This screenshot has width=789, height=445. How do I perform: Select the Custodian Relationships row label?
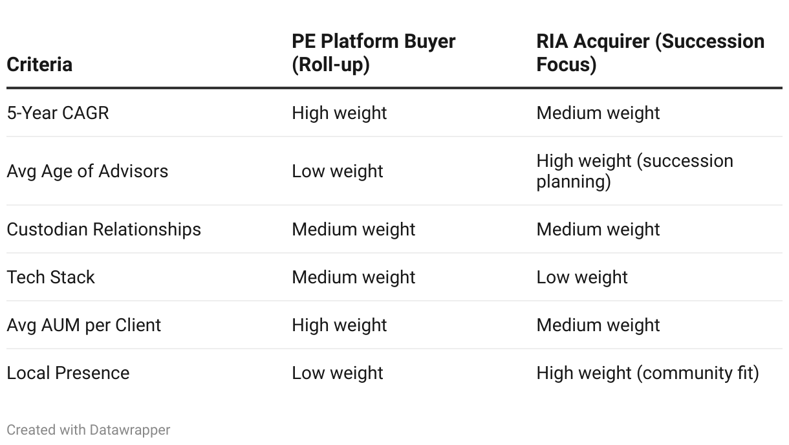click(104, 229)
